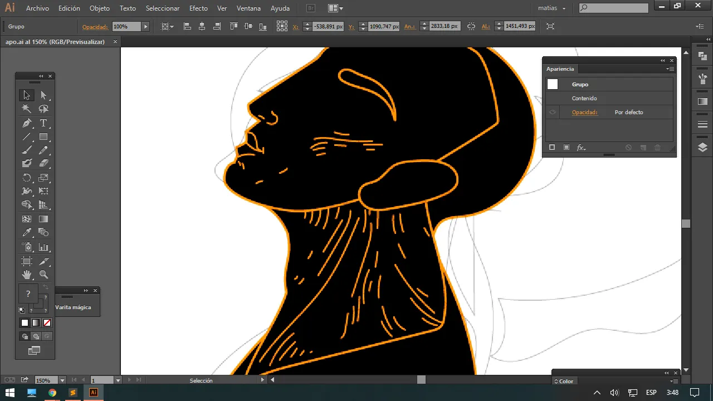Open the artboard number dropdown
The height and width of the screenshot is (401, 713).
click(x=118, y=380)
